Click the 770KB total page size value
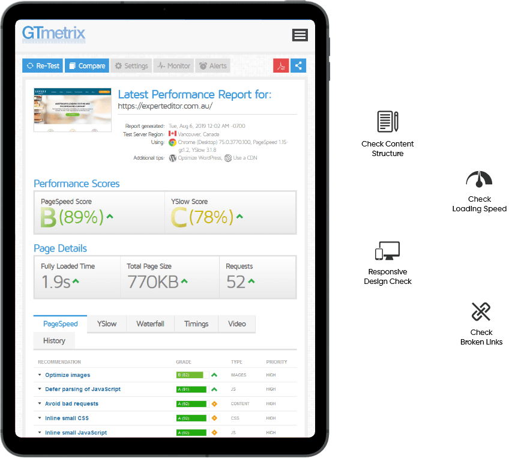Viewport: 527px width, 458px height. coord(153,282)
